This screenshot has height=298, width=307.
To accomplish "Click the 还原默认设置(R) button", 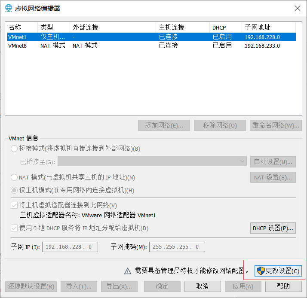I will coord(31,286).
